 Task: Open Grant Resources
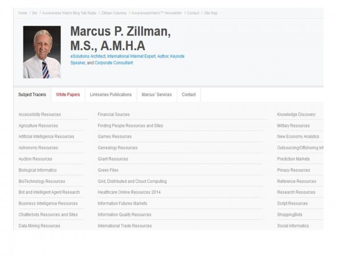tap(113, 159)
